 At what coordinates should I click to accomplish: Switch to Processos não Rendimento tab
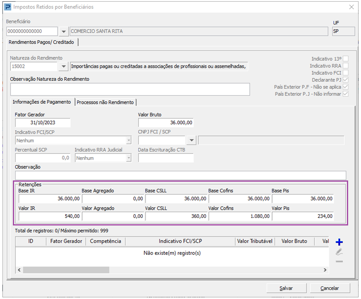tap(105, 102)
